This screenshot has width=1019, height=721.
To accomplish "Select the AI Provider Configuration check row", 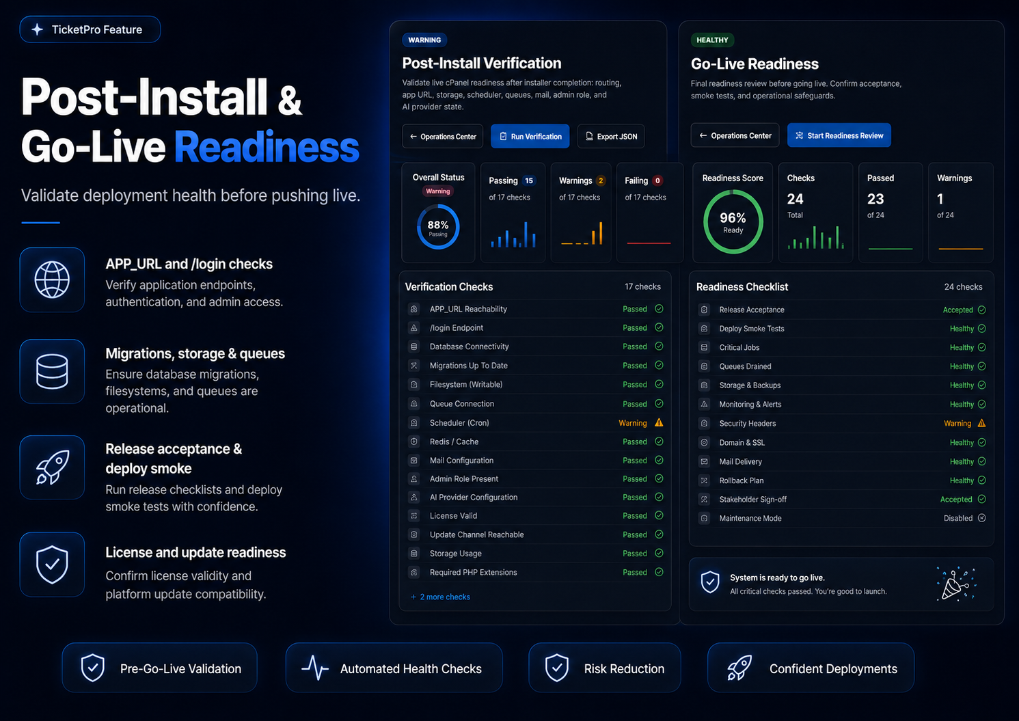I will click(535, 498).
